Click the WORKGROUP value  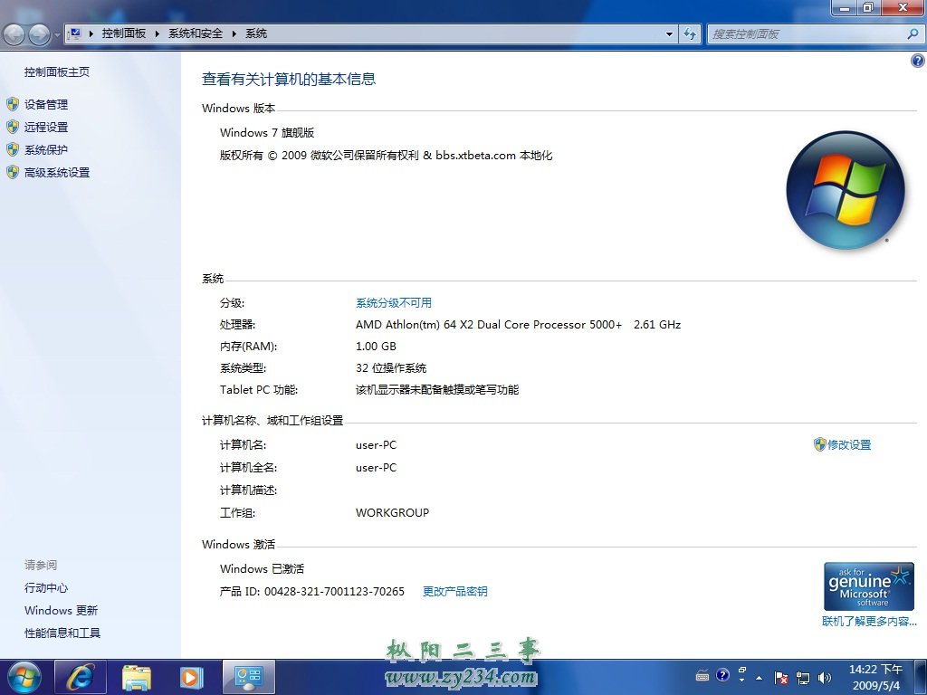(392, 512)
